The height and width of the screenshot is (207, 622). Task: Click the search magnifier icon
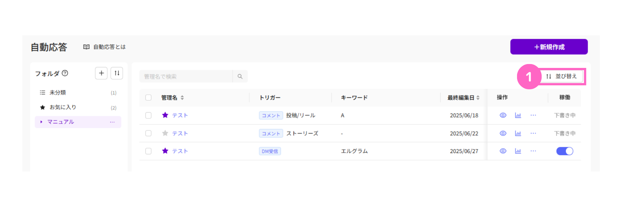point(240,76)
